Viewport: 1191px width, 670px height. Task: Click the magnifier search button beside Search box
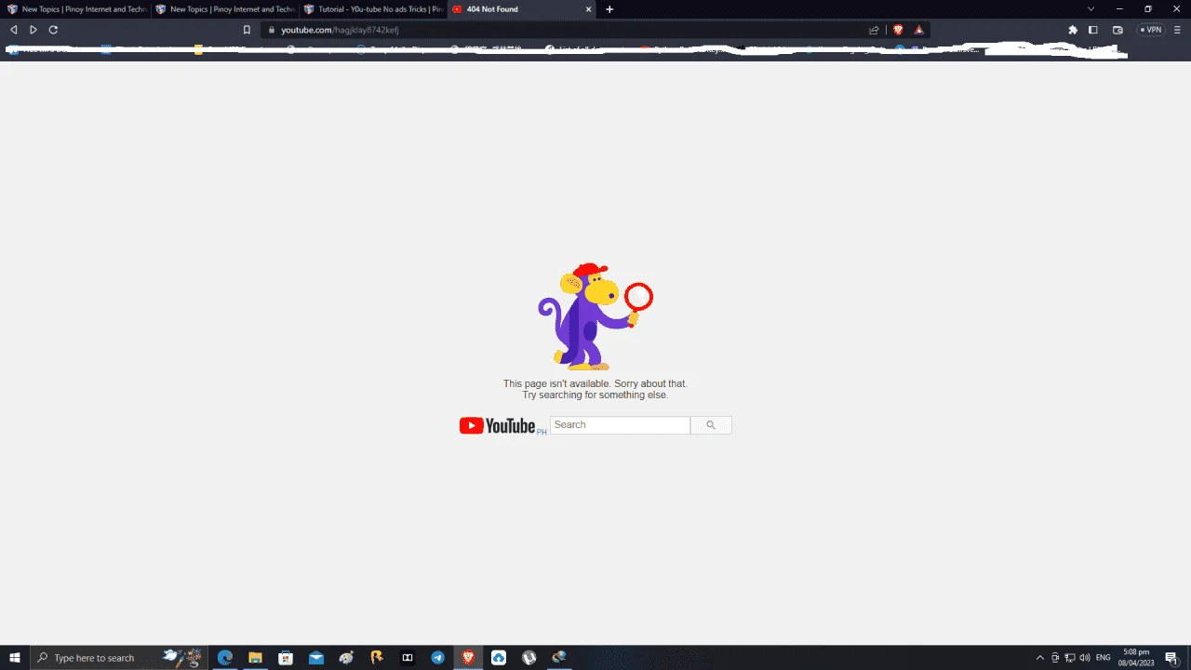coord(711,425)
